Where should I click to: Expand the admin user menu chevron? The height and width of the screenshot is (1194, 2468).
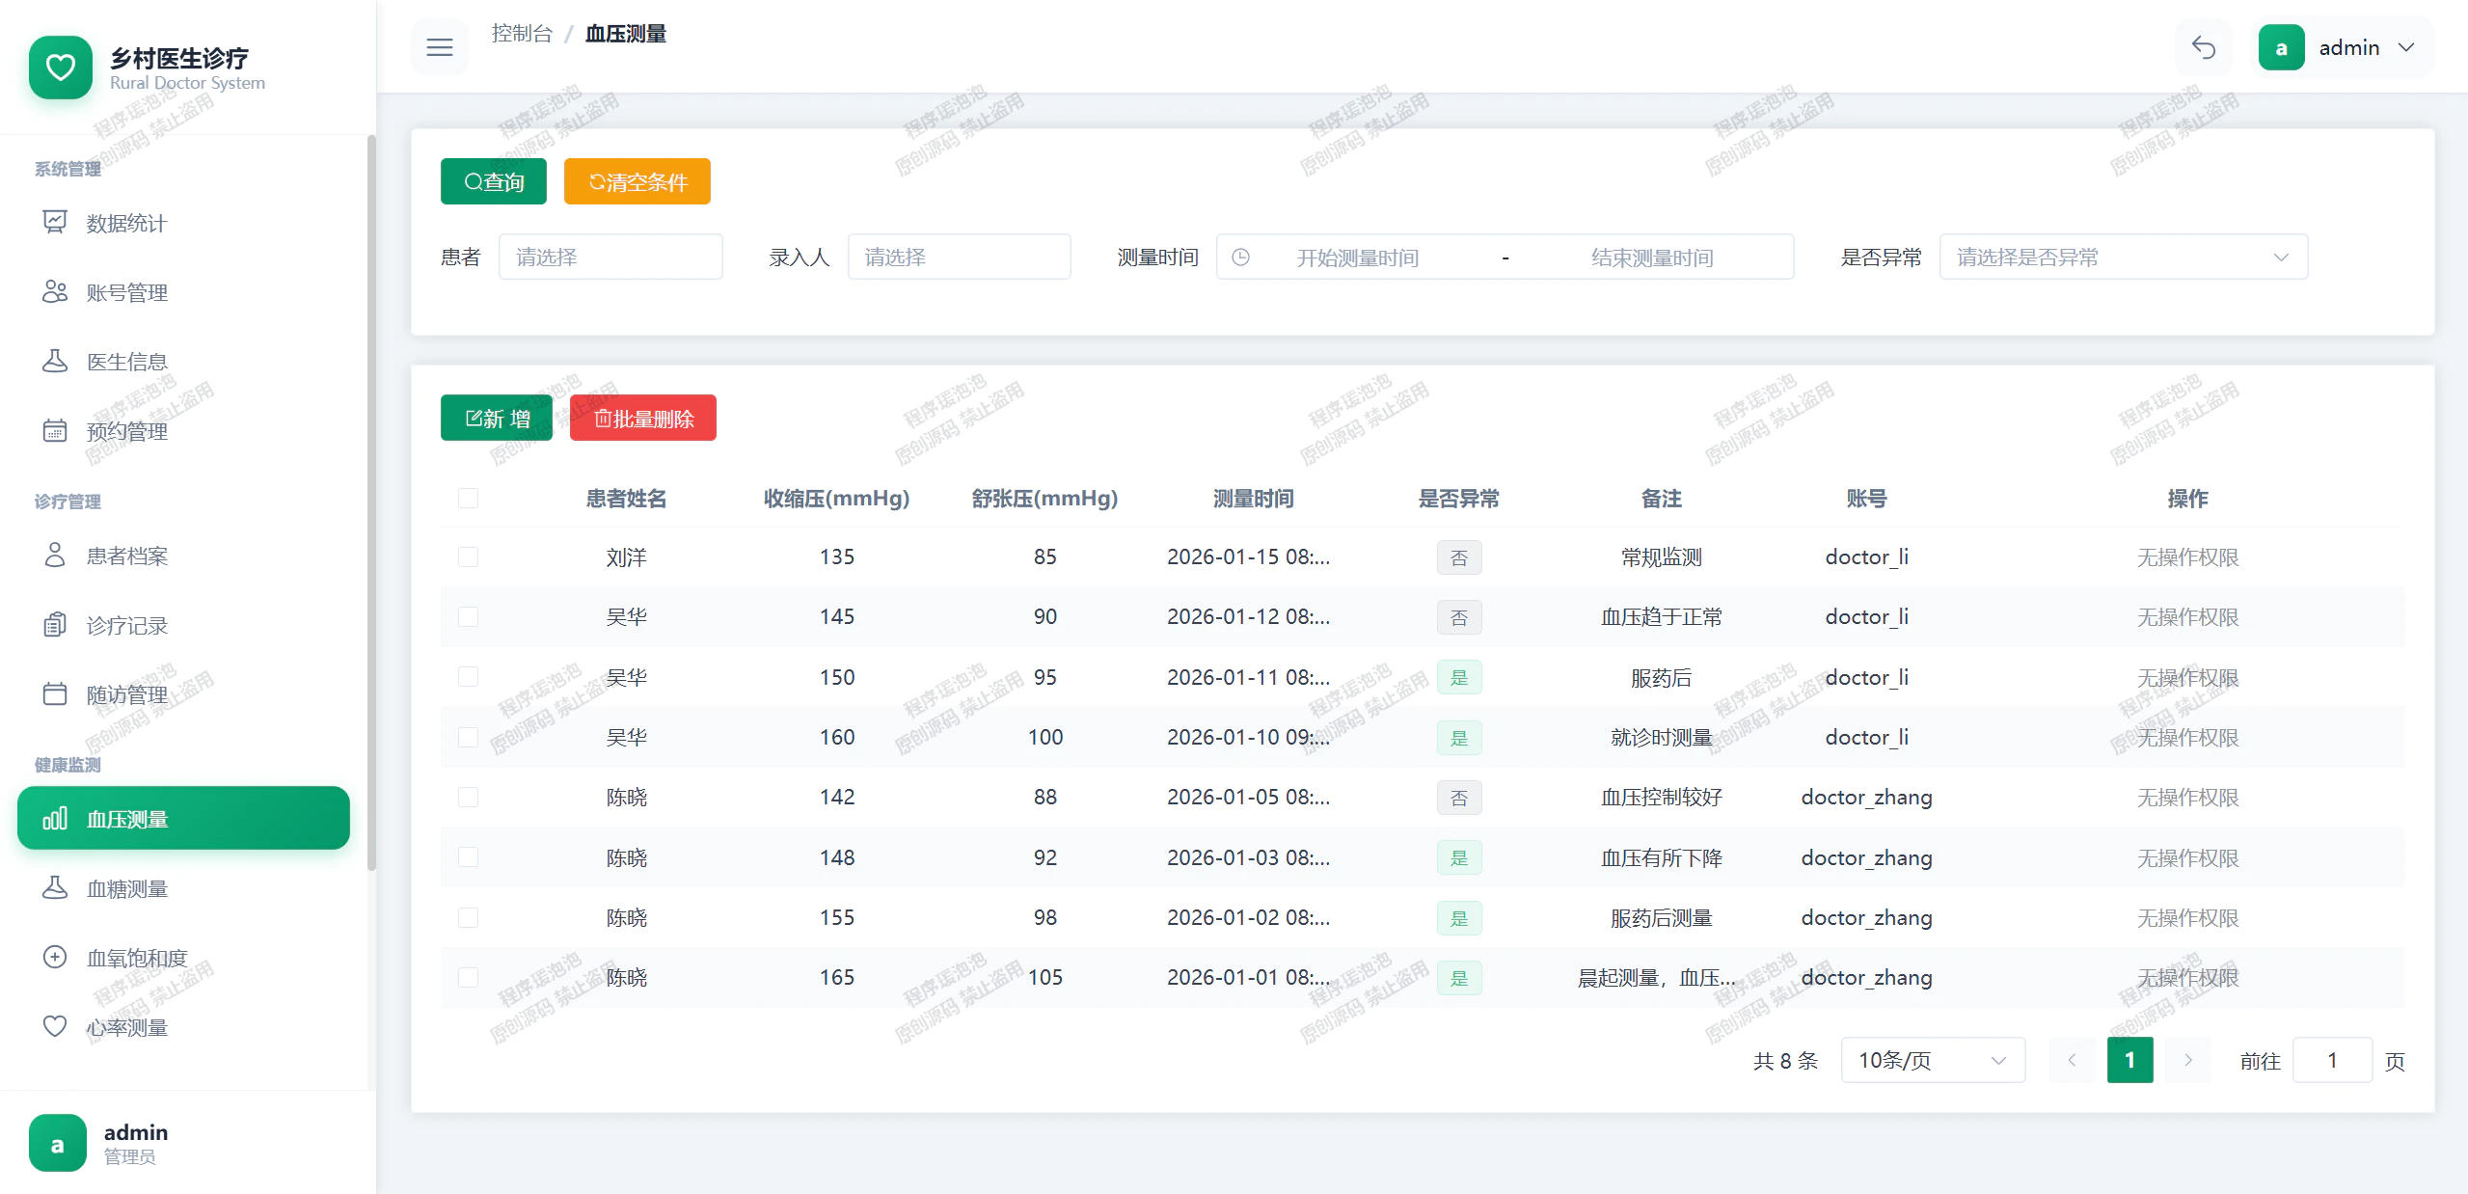click(2406, 47)
